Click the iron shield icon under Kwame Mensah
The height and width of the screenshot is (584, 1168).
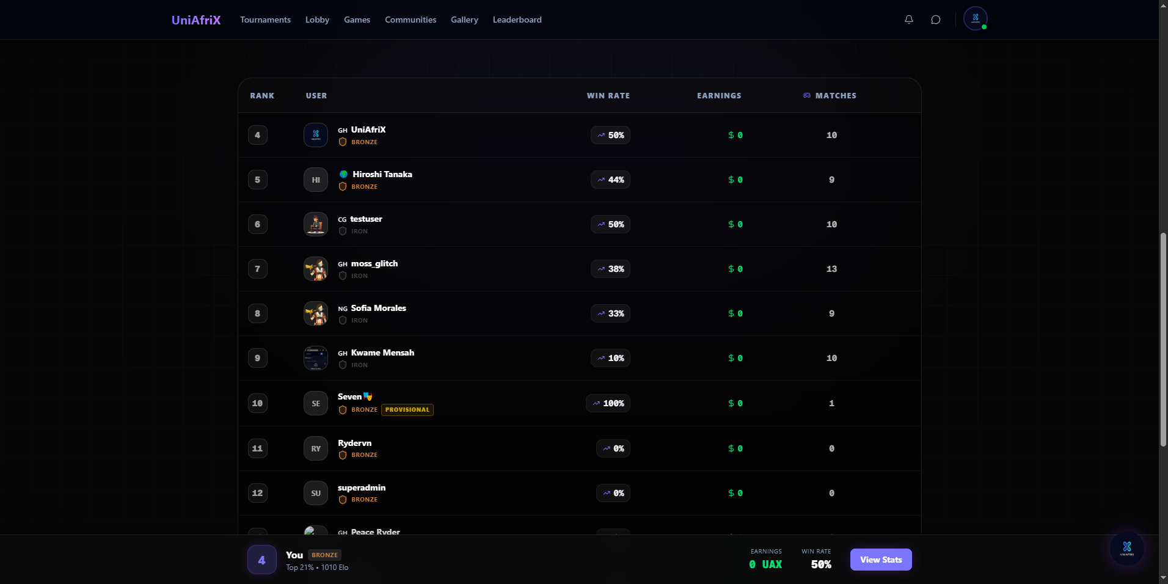point(343,365)
